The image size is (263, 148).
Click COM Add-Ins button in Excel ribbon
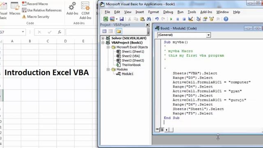(x=85, y=10)
